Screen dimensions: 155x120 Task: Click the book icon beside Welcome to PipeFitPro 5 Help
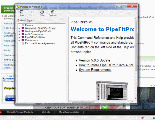tap(23, 28)
